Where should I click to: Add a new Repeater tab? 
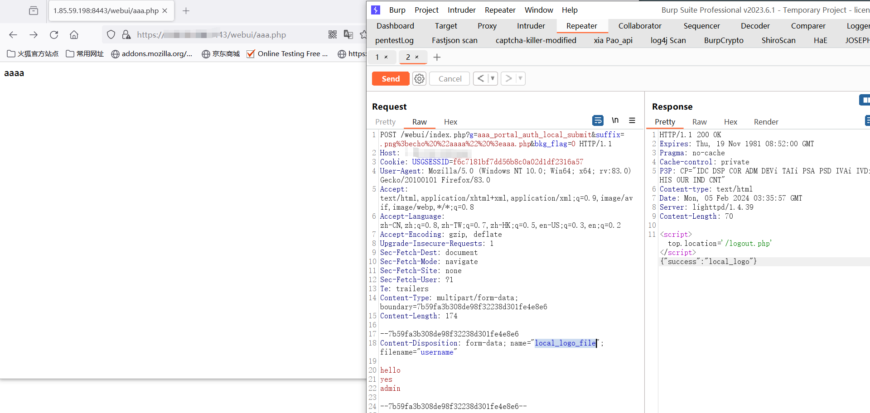[x=437, y=57]
